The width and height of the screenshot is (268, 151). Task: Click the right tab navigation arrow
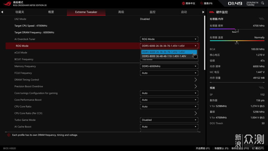click(x=203, y=12)
